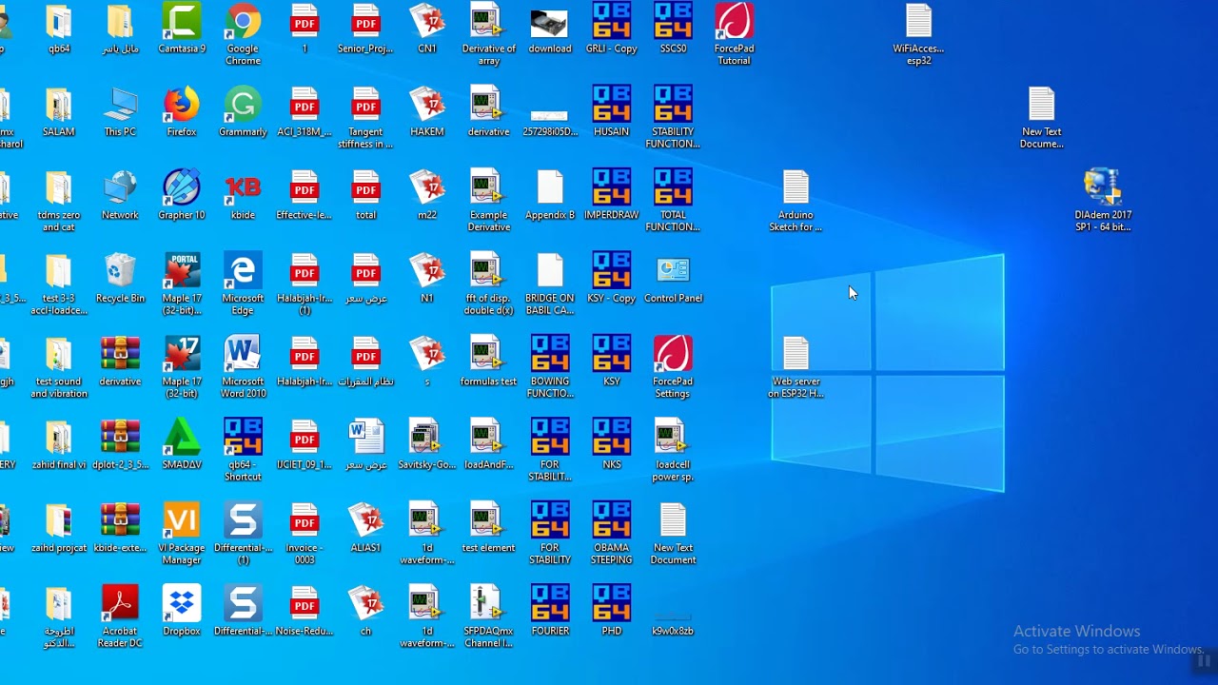Select the SSCS0 QB64 file
This screenshot has height=685, width=1218.
click(673, 29)
